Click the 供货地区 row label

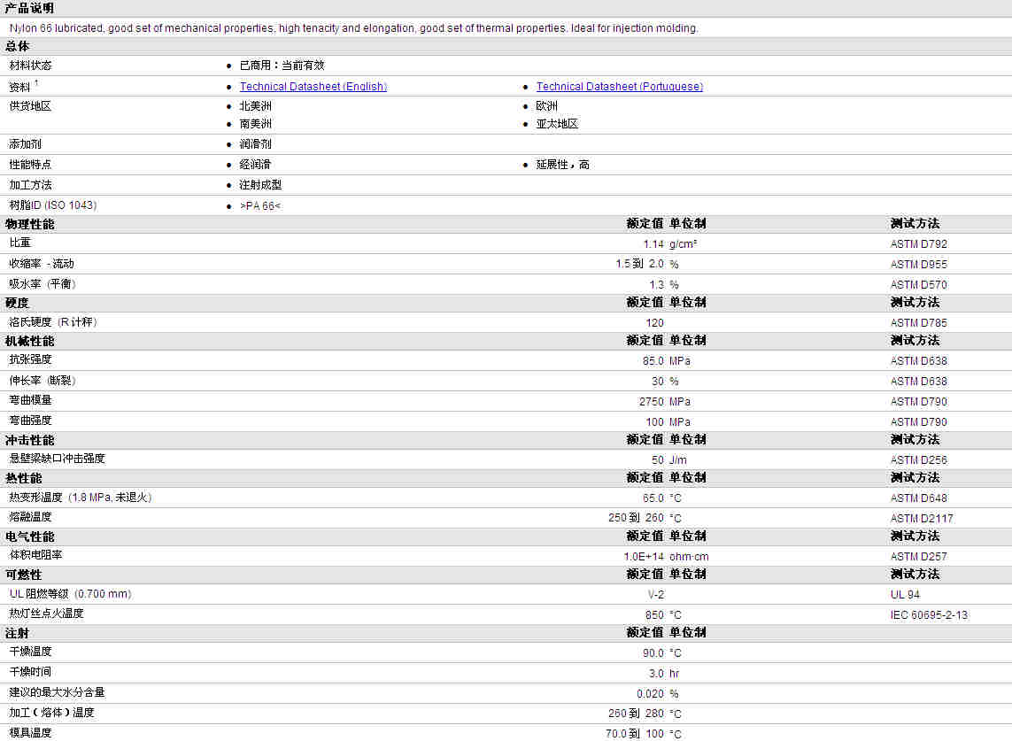[30, 106]
